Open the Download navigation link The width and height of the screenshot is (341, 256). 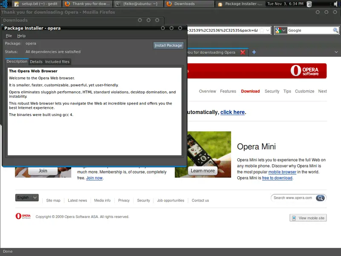tap(250, 91)
